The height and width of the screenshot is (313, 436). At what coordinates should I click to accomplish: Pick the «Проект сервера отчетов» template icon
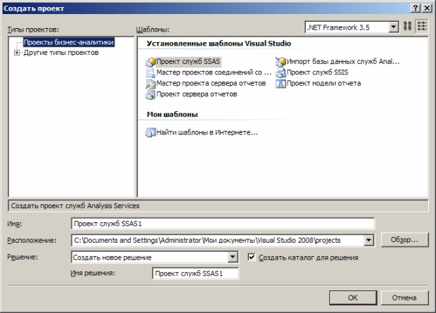click(150, 94)
